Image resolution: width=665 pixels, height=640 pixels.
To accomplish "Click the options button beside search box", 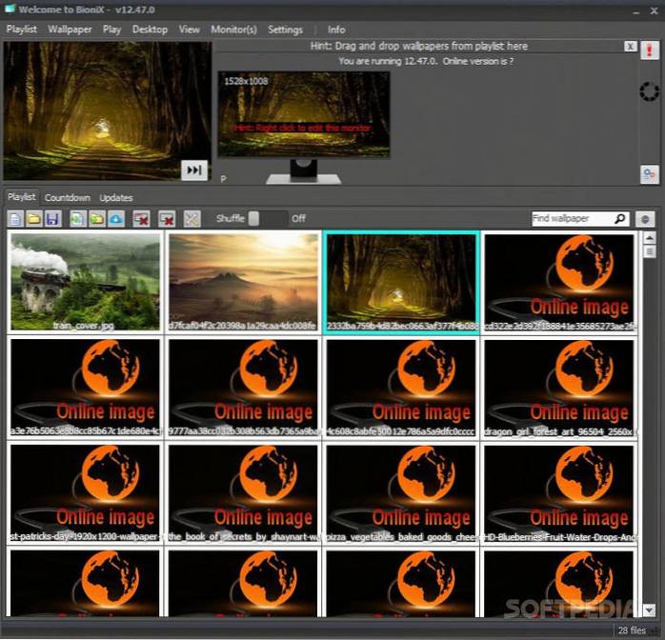I will pyautogui.click(x=645, y=218).
